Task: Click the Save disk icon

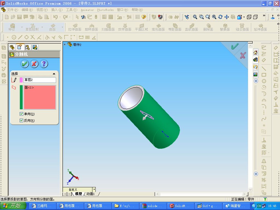Action: coord(19,17)
